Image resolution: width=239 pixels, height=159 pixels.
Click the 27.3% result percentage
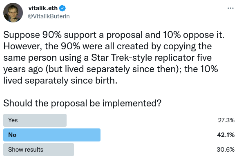tap(226, 120)
